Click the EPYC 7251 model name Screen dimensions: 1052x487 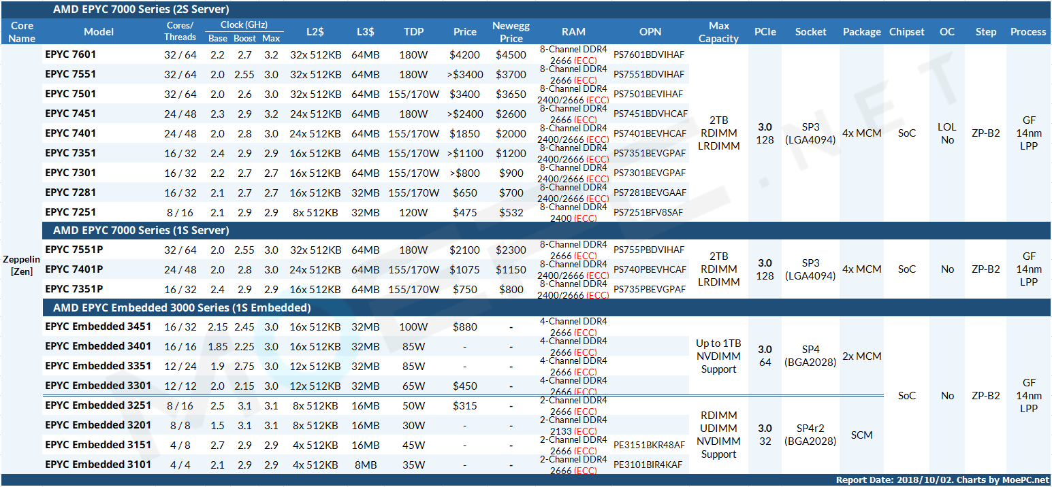pos(70,212)
